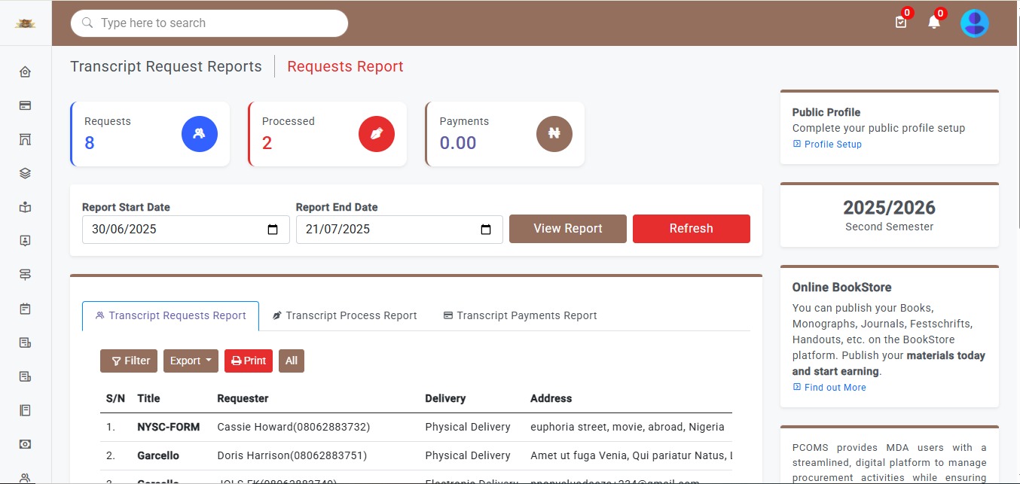This screenshot has height=484, width=1020.
Task: Open the notifications bell icon
Action: [934, 23]
